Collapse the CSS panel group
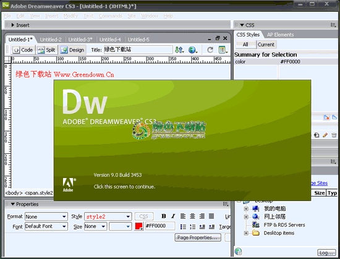Image resolution: width=340 pixels, height=259 pixels. (242, 25)
